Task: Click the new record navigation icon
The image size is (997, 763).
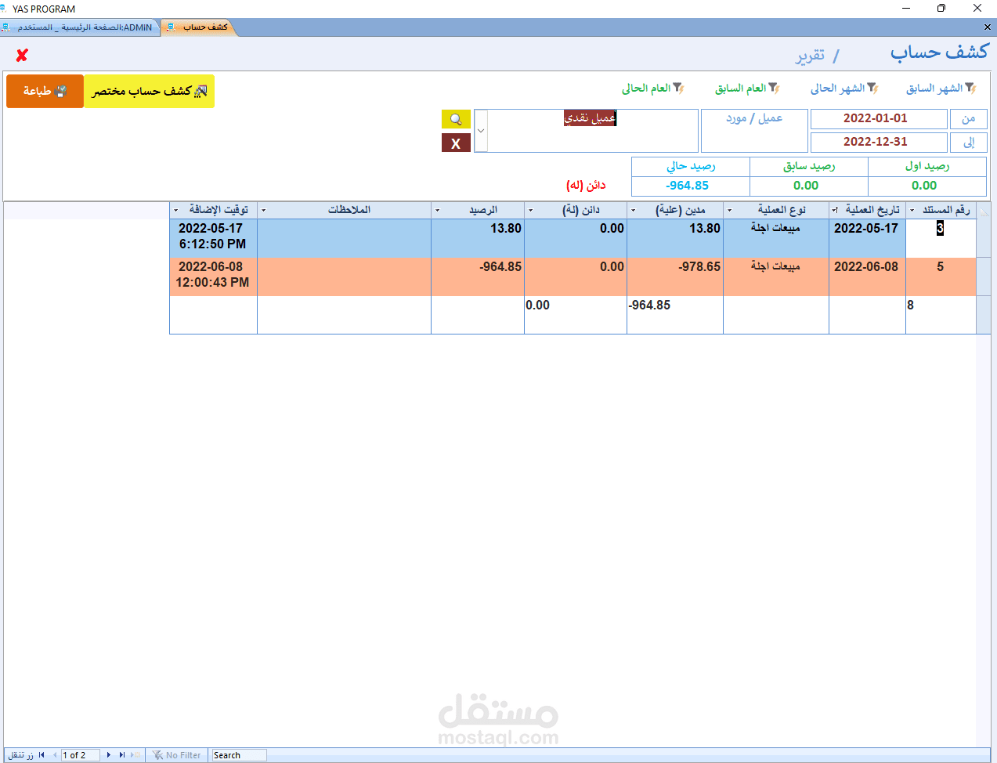Action: click(135, 755)
